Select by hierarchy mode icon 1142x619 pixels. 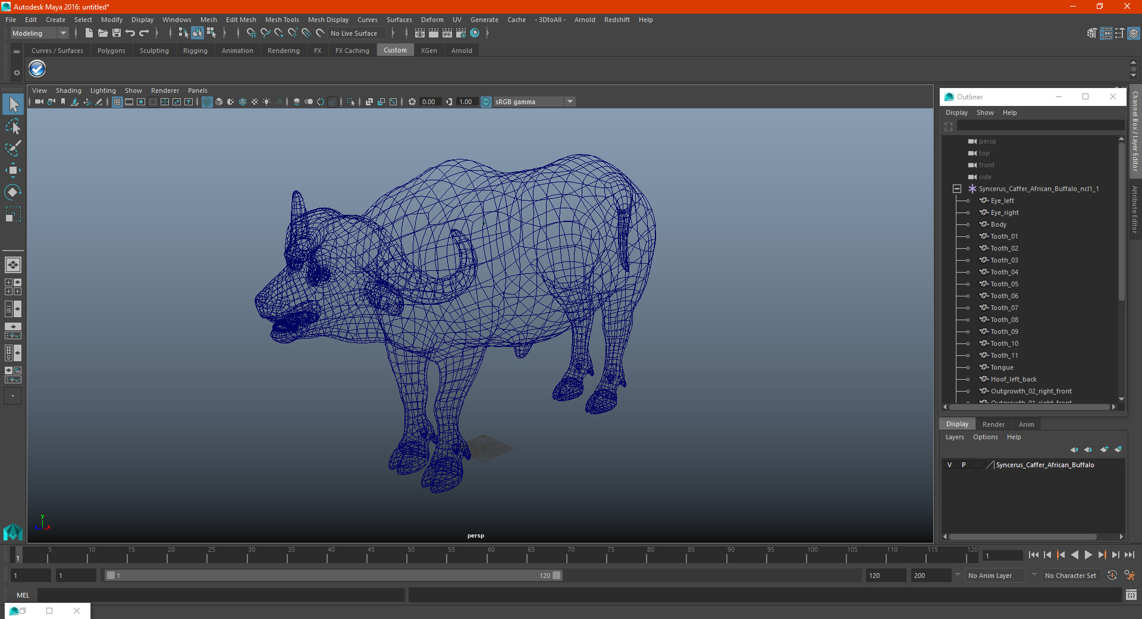(x=183, y=33)
